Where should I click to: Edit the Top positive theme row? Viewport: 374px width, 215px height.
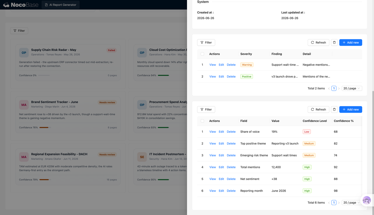pos(221,144)
